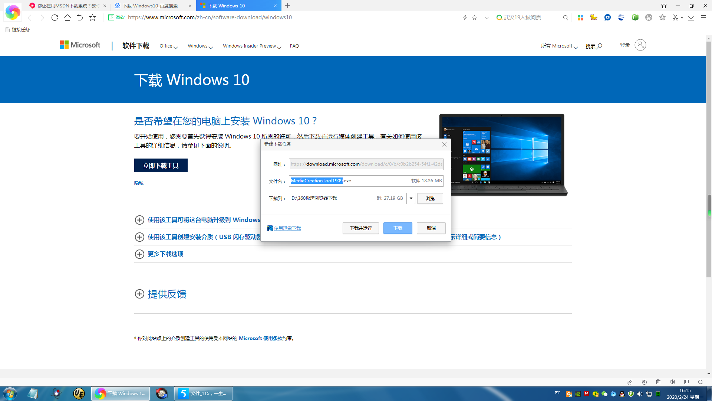Screen dimensions: 712x401
Task: Click the QQ penguin tray icon
Action: [622, 394]
